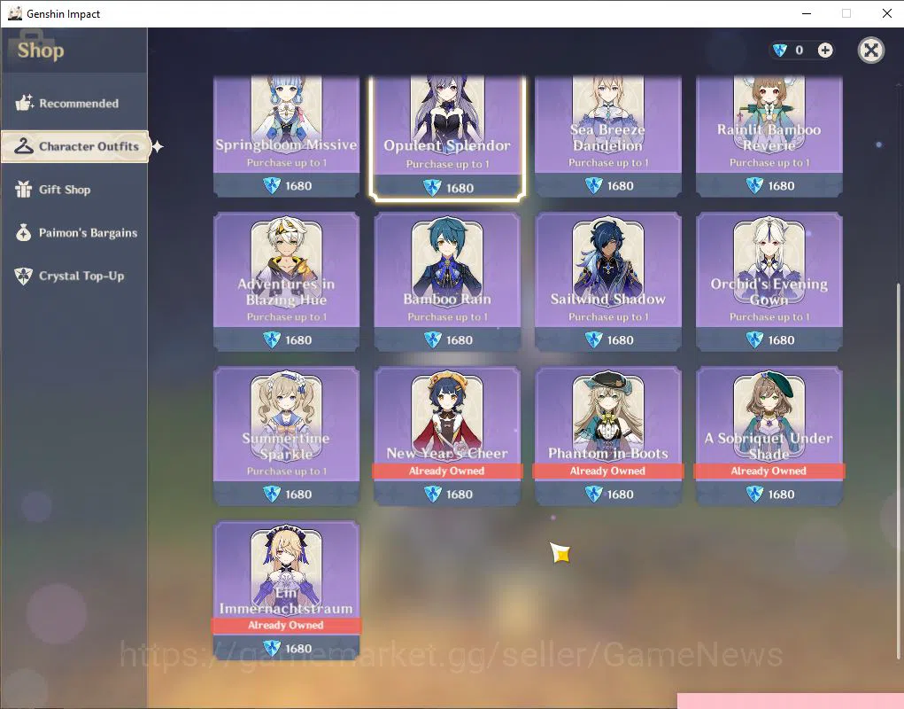This screenshot has height=709, width=904.
Task: Open the Recommended shop tab
Action: coord(73,104)
